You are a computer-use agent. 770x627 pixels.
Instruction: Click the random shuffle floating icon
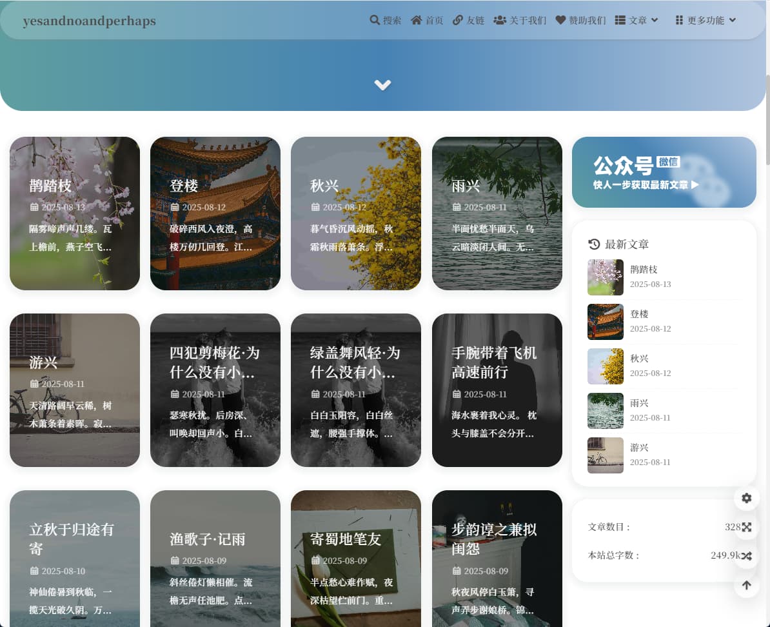click(x=747, y=556)
